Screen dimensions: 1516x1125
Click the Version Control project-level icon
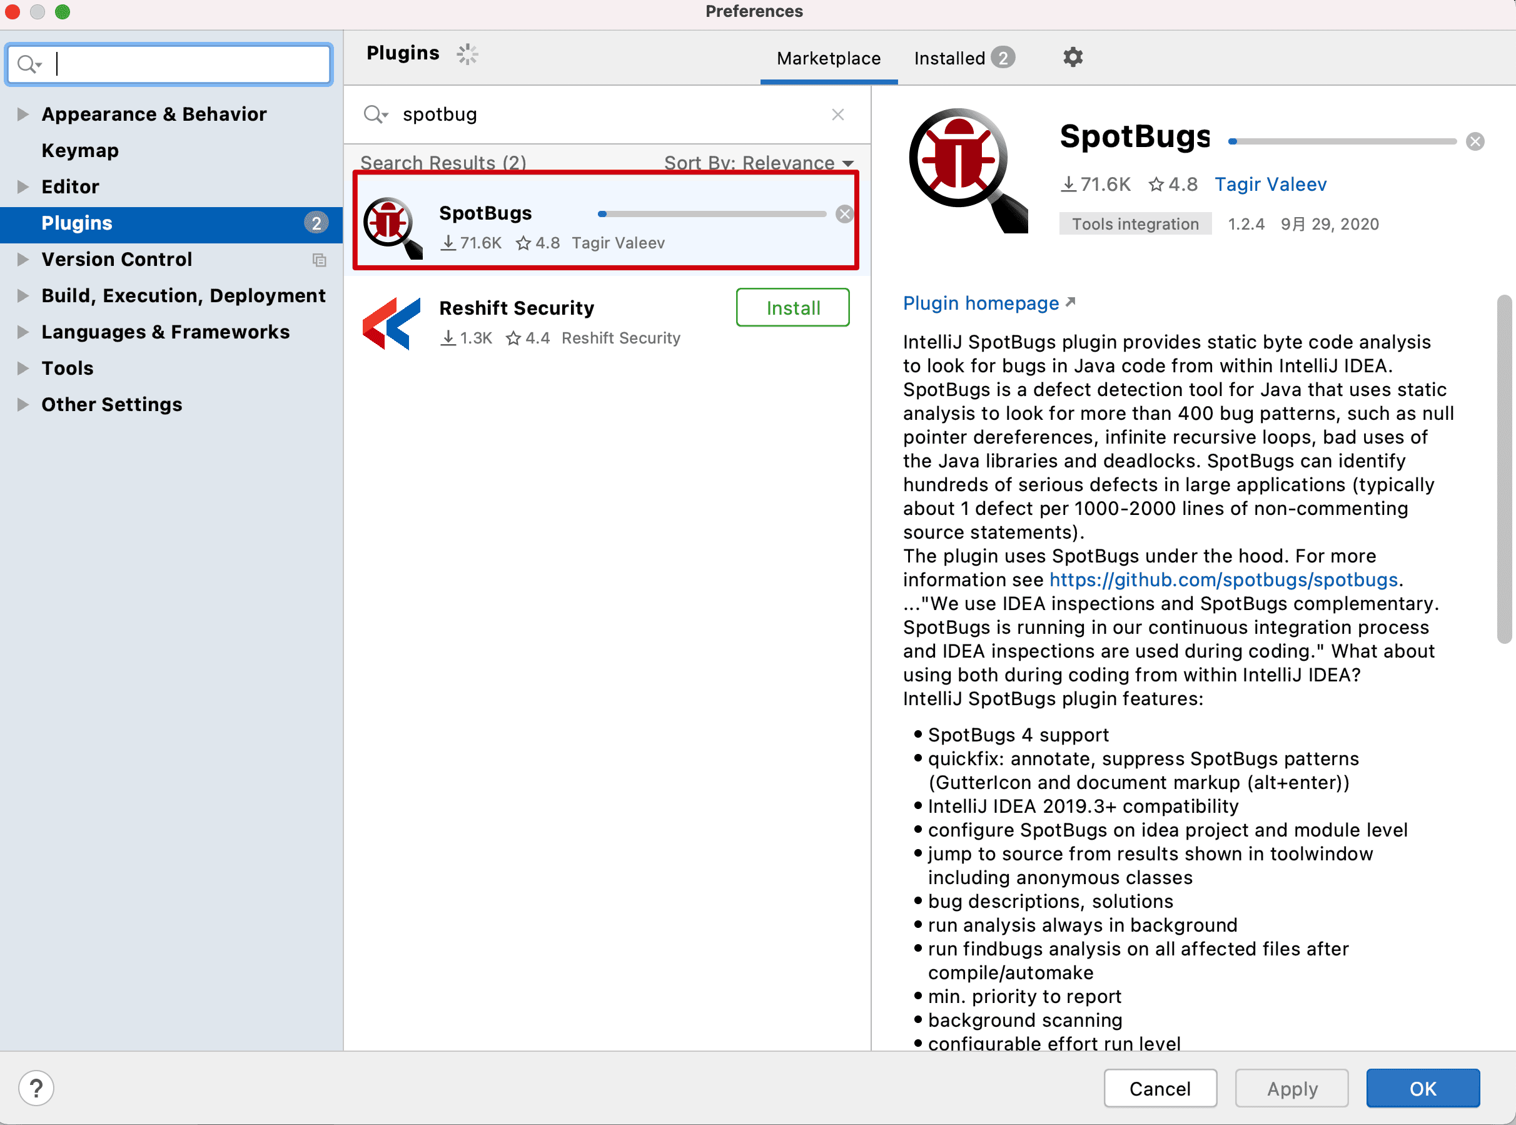(319, 260)
